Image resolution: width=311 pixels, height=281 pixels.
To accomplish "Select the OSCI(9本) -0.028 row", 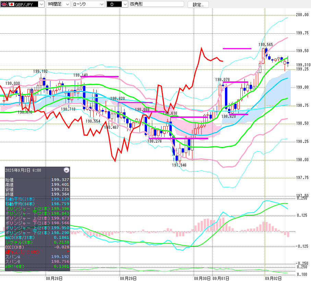I will (37, 247).
